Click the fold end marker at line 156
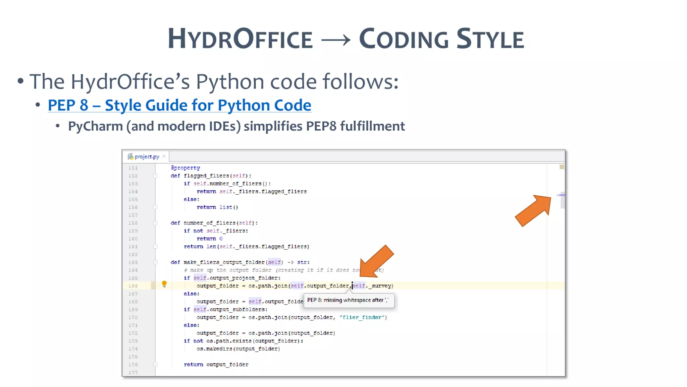Screen dimensions: 687x387 point(155,207)
